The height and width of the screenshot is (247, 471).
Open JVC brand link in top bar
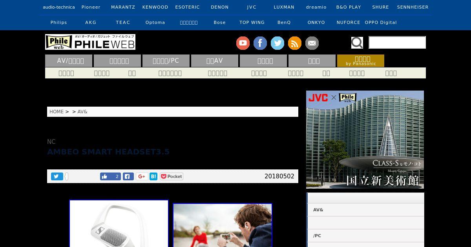pos(252,7)
